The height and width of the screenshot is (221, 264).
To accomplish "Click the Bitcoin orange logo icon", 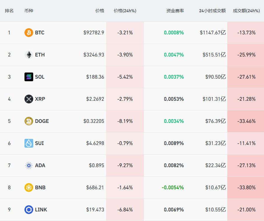I will [x=29, y=33].
